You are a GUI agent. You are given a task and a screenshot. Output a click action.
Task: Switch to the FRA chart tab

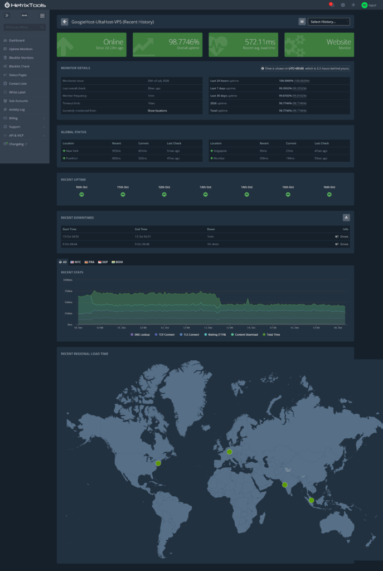(x=90, y=262)
